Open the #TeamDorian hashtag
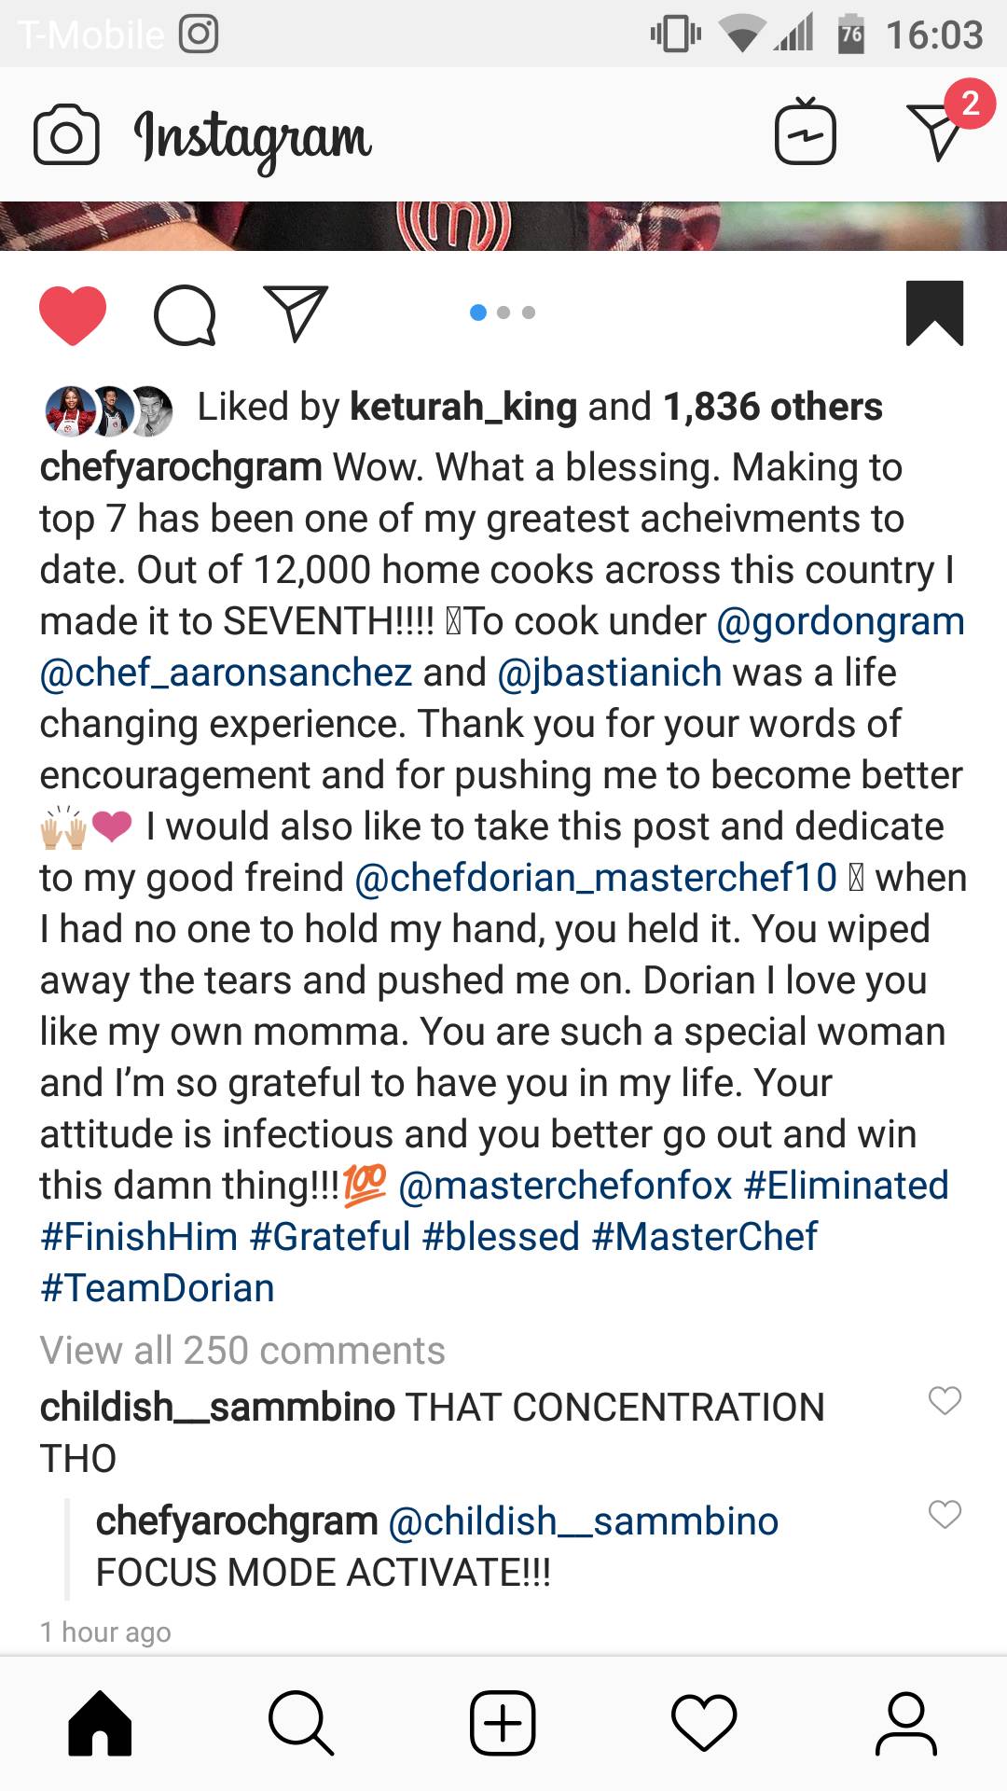This screenshot has height=1791, width=1007. (x=155, y=1287)
